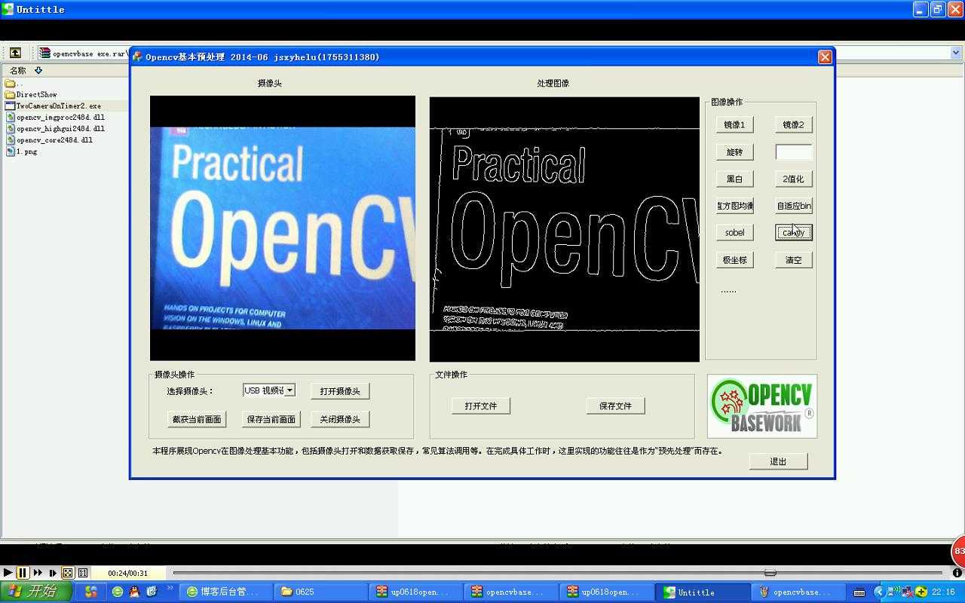Switch to the 0625 folder taskbar item
The image size is (965, 603).
(x=320, y=592)
